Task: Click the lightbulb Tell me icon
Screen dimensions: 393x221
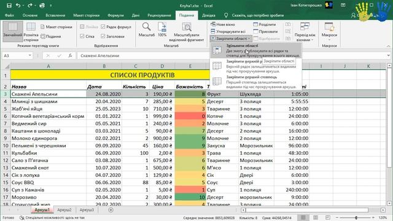Action: (226, 15)
